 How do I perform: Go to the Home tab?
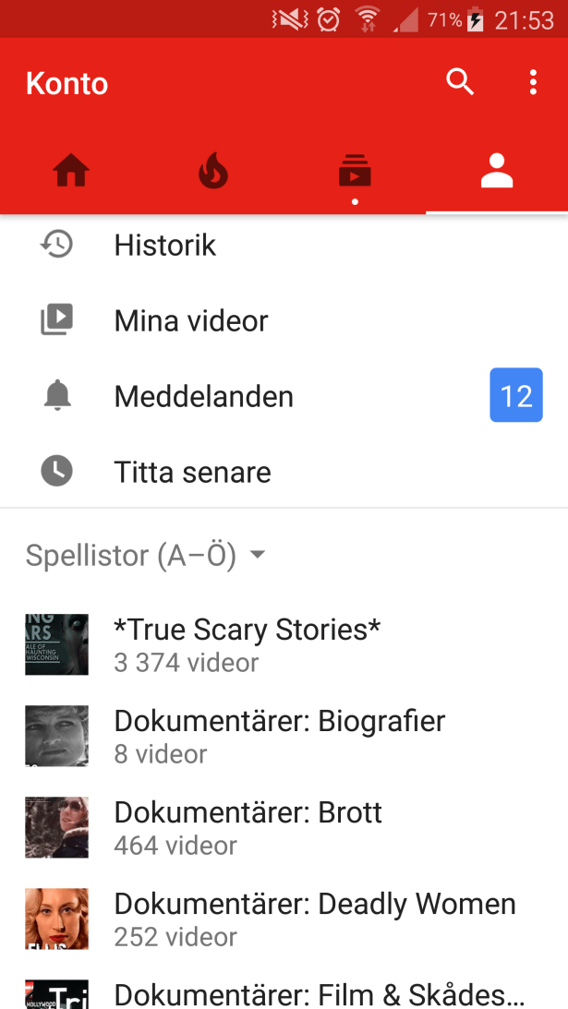[71, 172]
